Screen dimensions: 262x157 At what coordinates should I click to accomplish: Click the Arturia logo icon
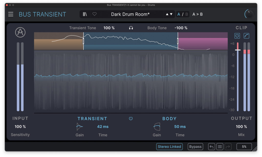[x=20, y=32]
